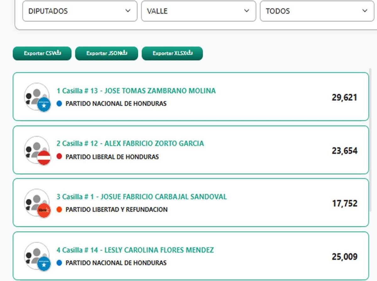This screenshot has width=377, height=281.
Task: Click download icon on Exportar XLSX button
Action: click(x=189, y=53)
